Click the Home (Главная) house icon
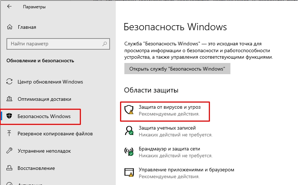This screenshot has width=298, height=185. [10, 27]
